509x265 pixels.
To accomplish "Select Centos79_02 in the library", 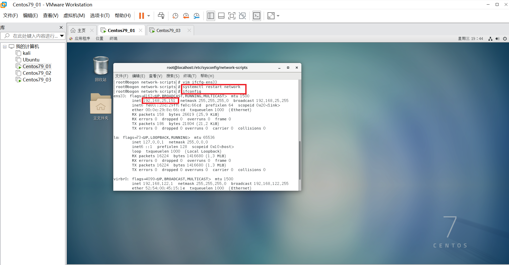I will (x=37, y=73).
